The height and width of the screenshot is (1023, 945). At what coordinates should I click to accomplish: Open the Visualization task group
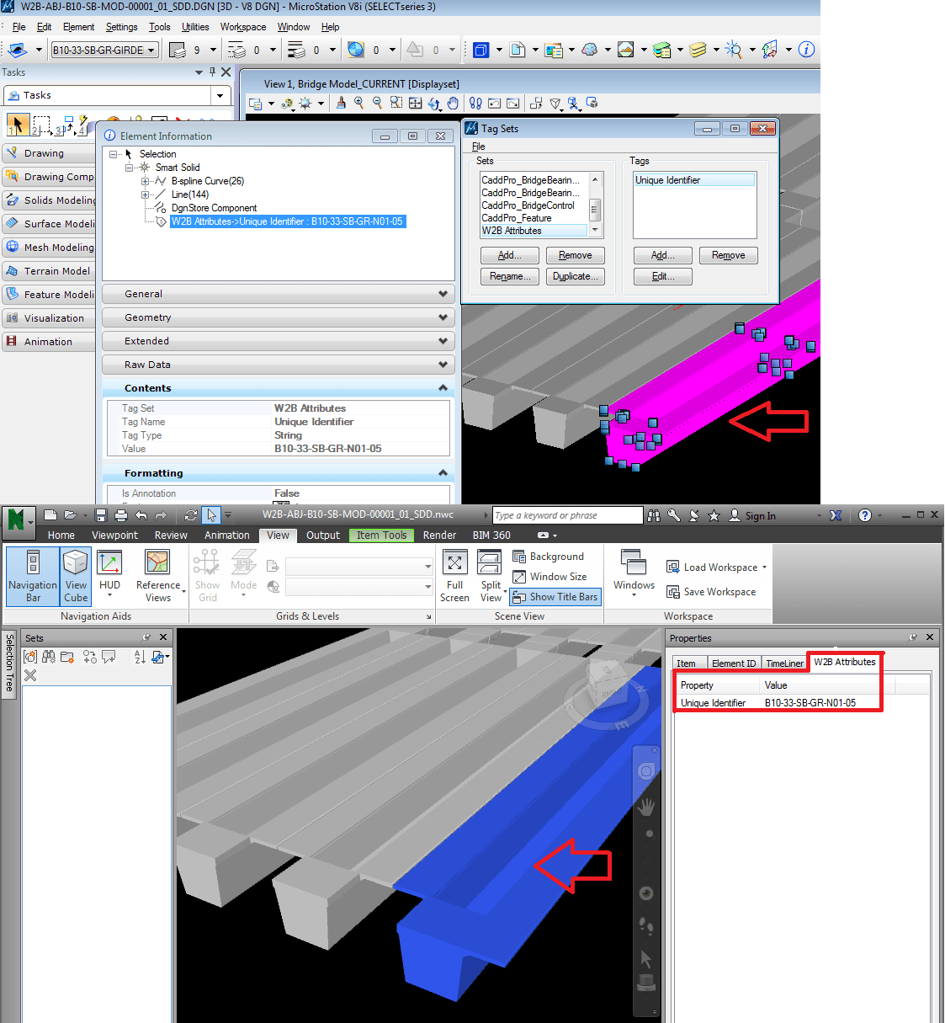12,317
